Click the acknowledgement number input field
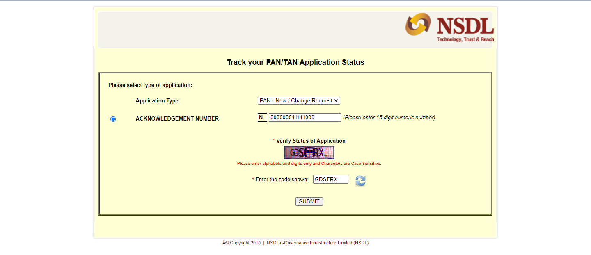The width and height of the screenshot is (591, 255). (x=305, y=118)
